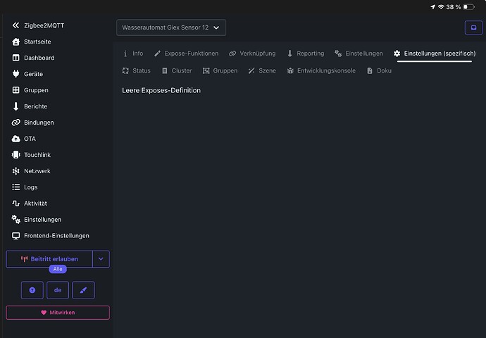Click the Logs list icon
The image size is (486, 338).
tap(15, 187)
